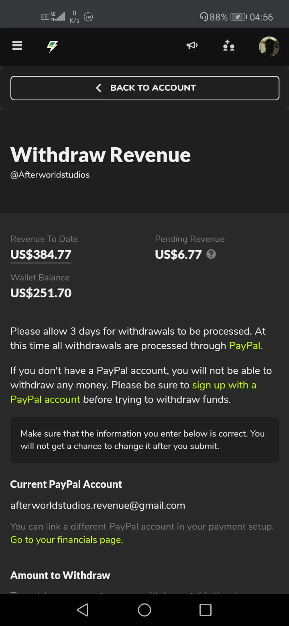Tap the Game Jolt lightning logo

[52, 47]
